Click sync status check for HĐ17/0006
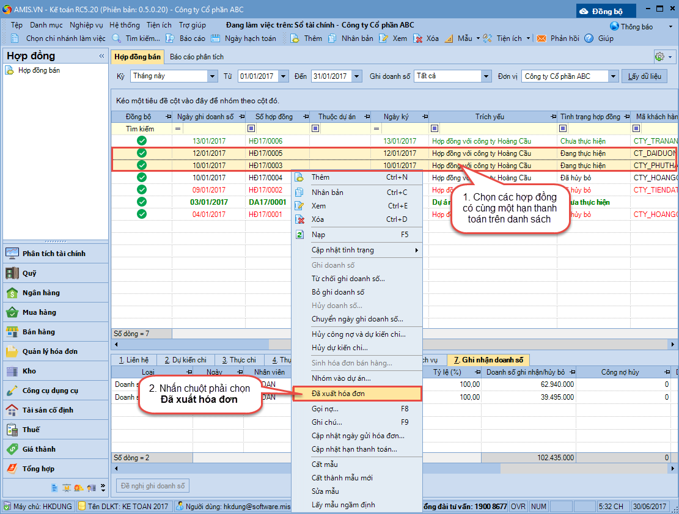Image resolution: width=679 pixels, height=514 pixels. click(x=142, y=141)
